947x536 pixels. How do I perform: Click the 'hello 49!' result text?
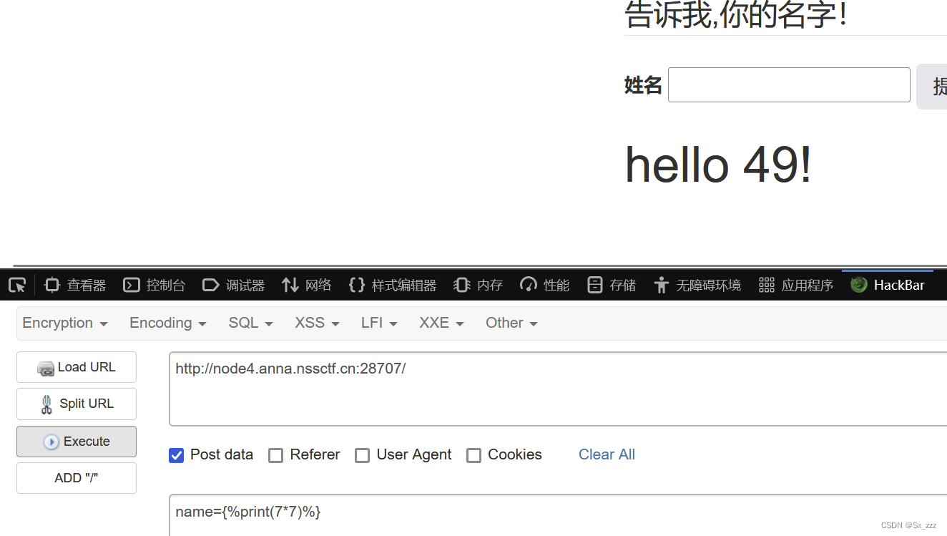[718, 165]
